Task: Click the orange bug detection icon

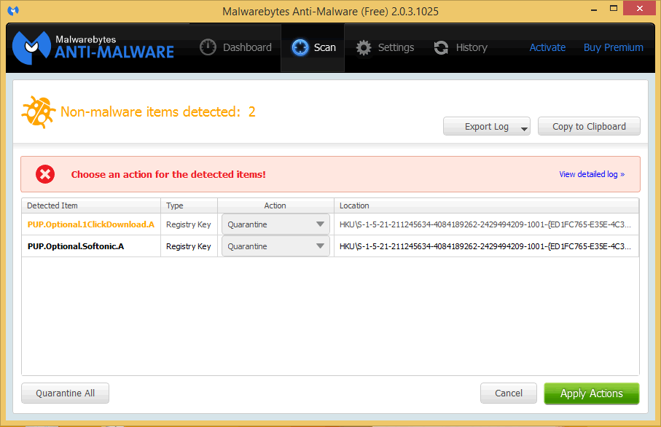Action: (x=38, y=111)
